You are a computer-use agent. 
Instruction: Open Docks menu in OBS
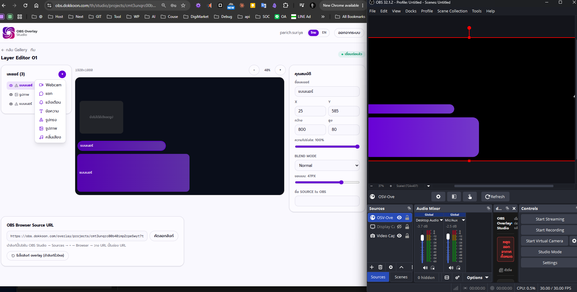[x=411, y=11]
